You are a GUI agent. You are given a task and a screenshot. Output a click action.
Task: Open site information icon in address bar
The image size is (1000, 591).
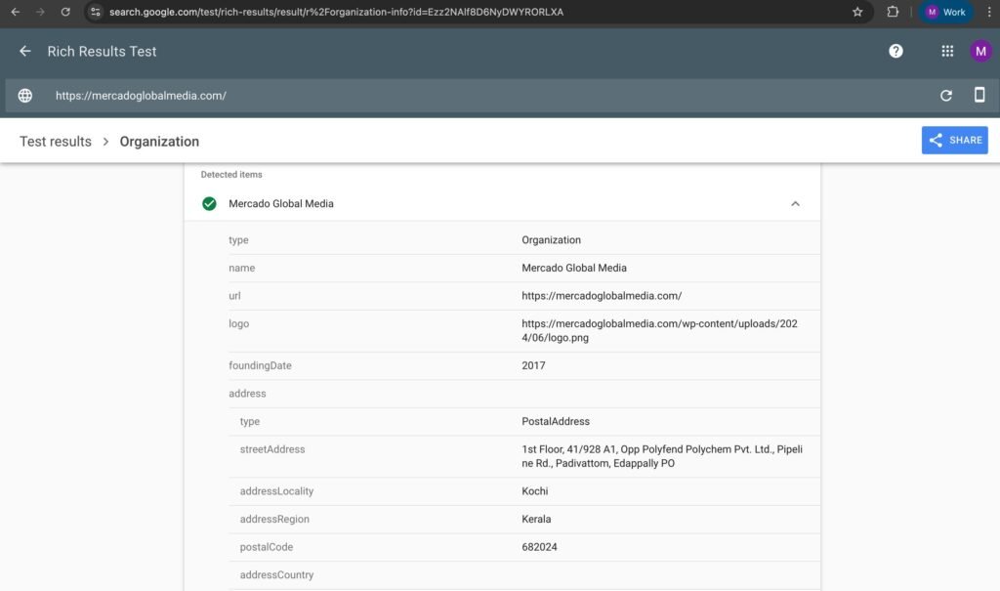[x=96, y=12]
